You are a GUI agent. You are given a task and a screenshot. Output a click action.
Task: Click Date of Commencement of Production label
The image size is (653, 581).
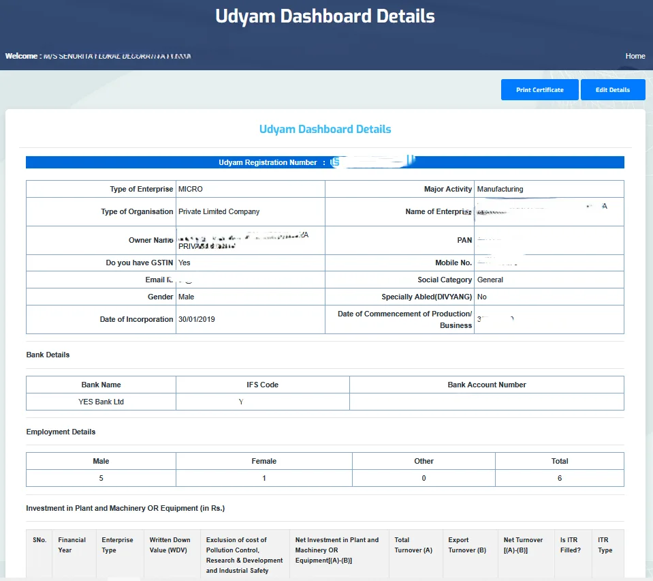[x=404, y=320]
